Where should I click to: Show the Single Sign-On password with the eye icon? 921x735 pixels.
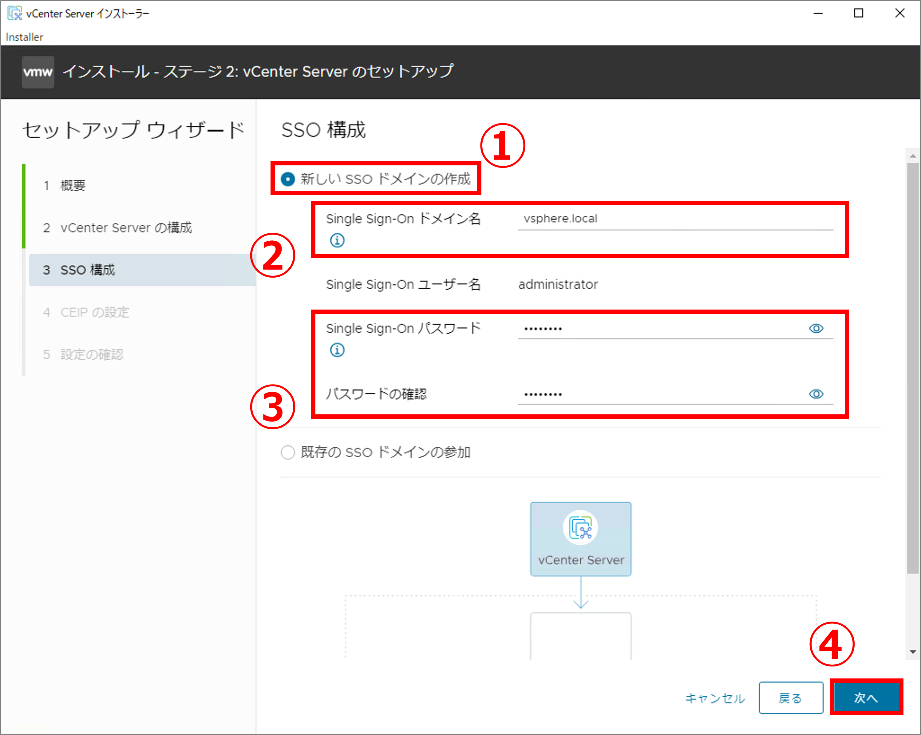pos(816,328)
